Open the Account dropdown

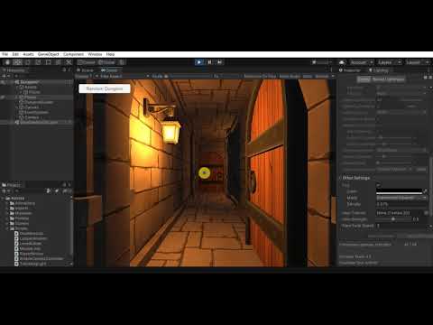tap(362, 62)
